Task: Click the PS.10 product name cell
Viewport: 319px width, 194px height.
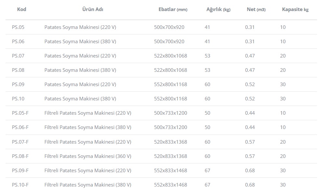Action: coord(80,99)
